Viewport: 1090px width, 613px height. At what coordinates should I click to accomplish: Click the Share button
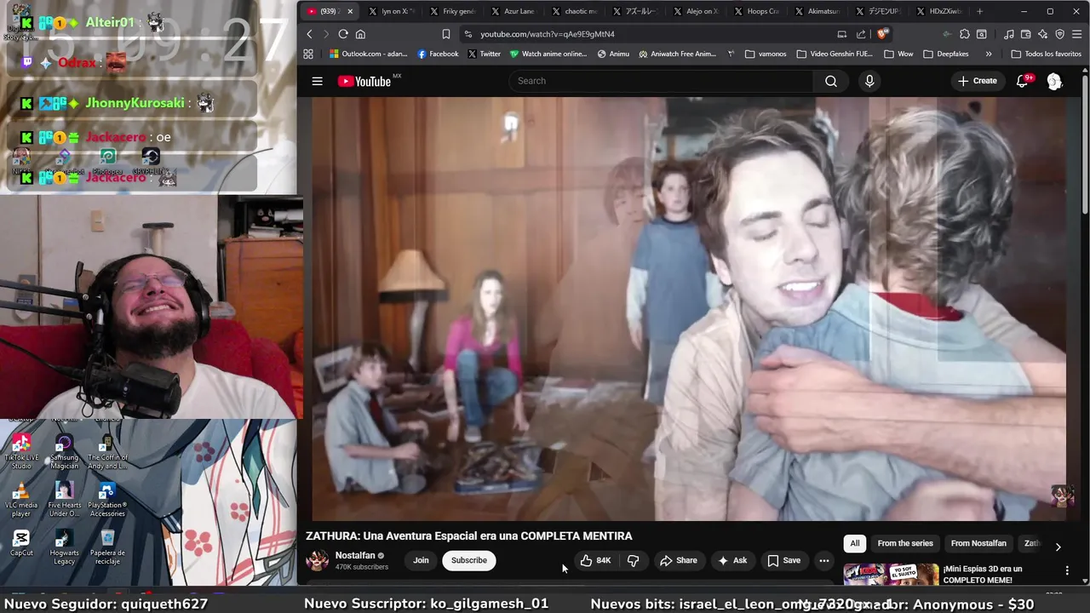(x=678, y=560)
